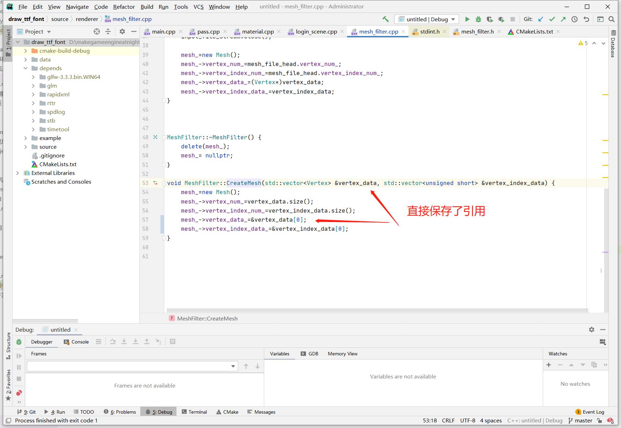Open Project panel settings gear

(122, 31)
